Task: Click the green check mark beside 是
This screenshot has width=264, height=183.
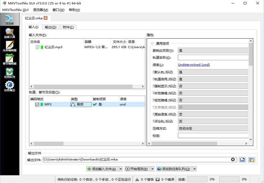Action: click(x=95, y=105)
